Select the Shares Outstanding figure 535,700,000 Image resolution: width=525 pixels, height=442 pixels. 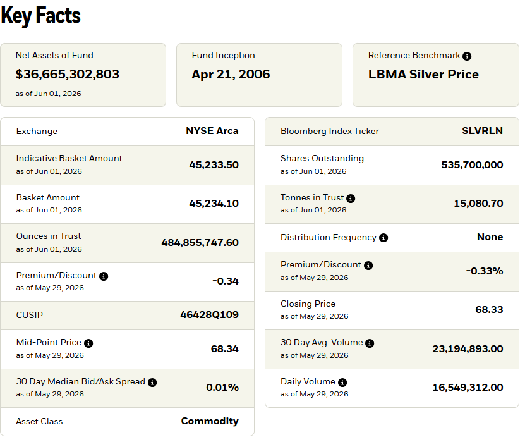coord(472,165)
